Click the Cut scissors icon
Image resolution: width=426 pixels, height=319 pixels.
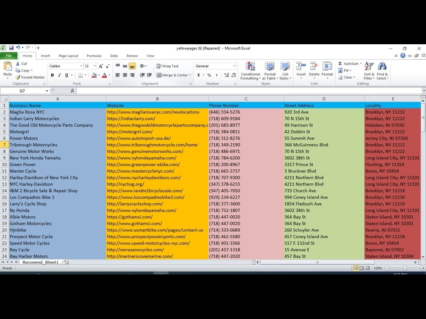[18, 63]
